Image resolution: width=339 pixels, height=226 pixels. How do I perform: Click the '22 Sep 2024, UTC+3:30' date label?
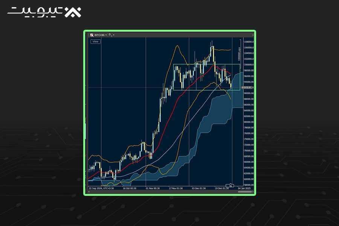tap(101, 188)
